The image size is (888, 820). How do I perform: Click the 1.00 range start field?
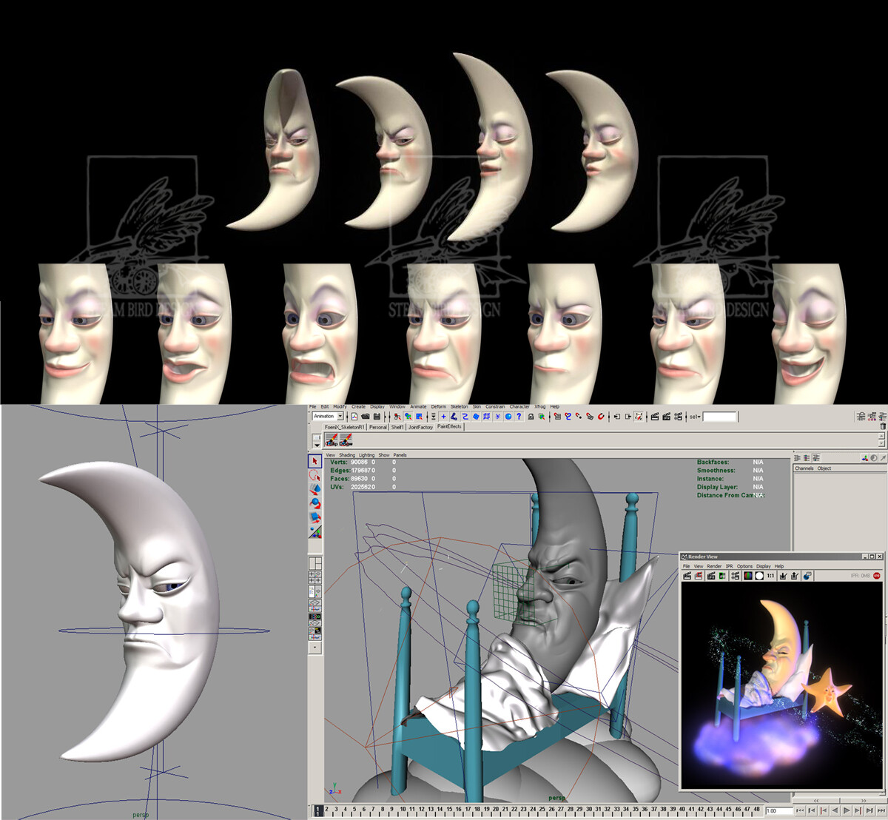point(779,811)
